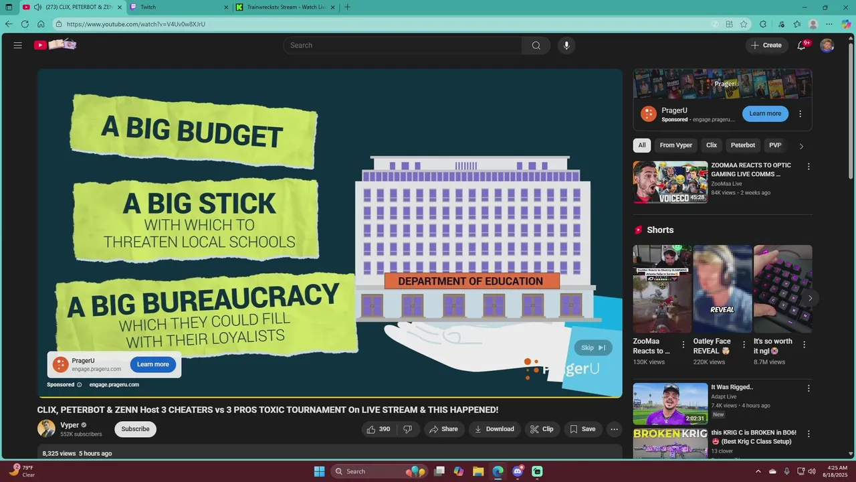The image size is (856, 482).
Task: Click the '8,325 views 5 hours ago' text
Action: 77,453
